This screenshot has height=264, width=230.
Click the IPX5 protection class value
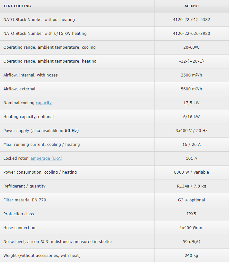(x=191, y=214)
